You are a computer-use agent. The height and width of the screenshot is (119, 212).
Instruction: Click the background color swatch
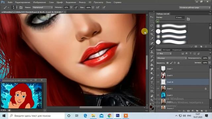pos(153,109)
